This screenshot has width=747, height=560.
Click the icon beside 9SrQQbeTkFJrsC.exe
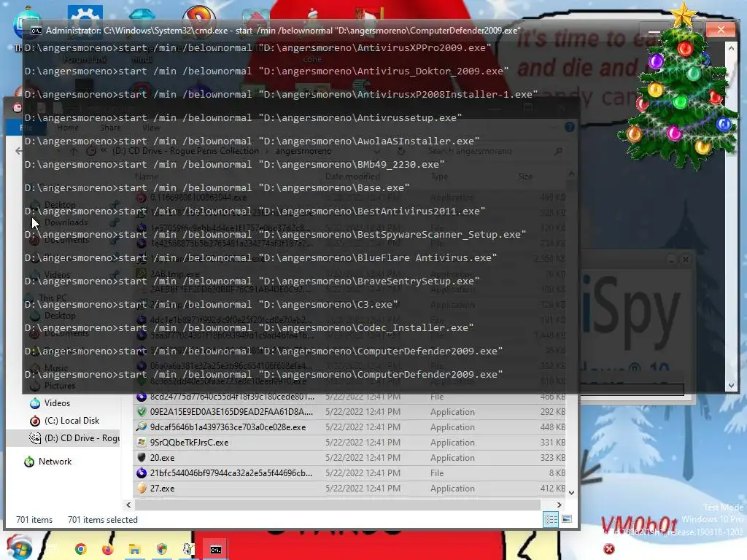click(x=142, y=443)
